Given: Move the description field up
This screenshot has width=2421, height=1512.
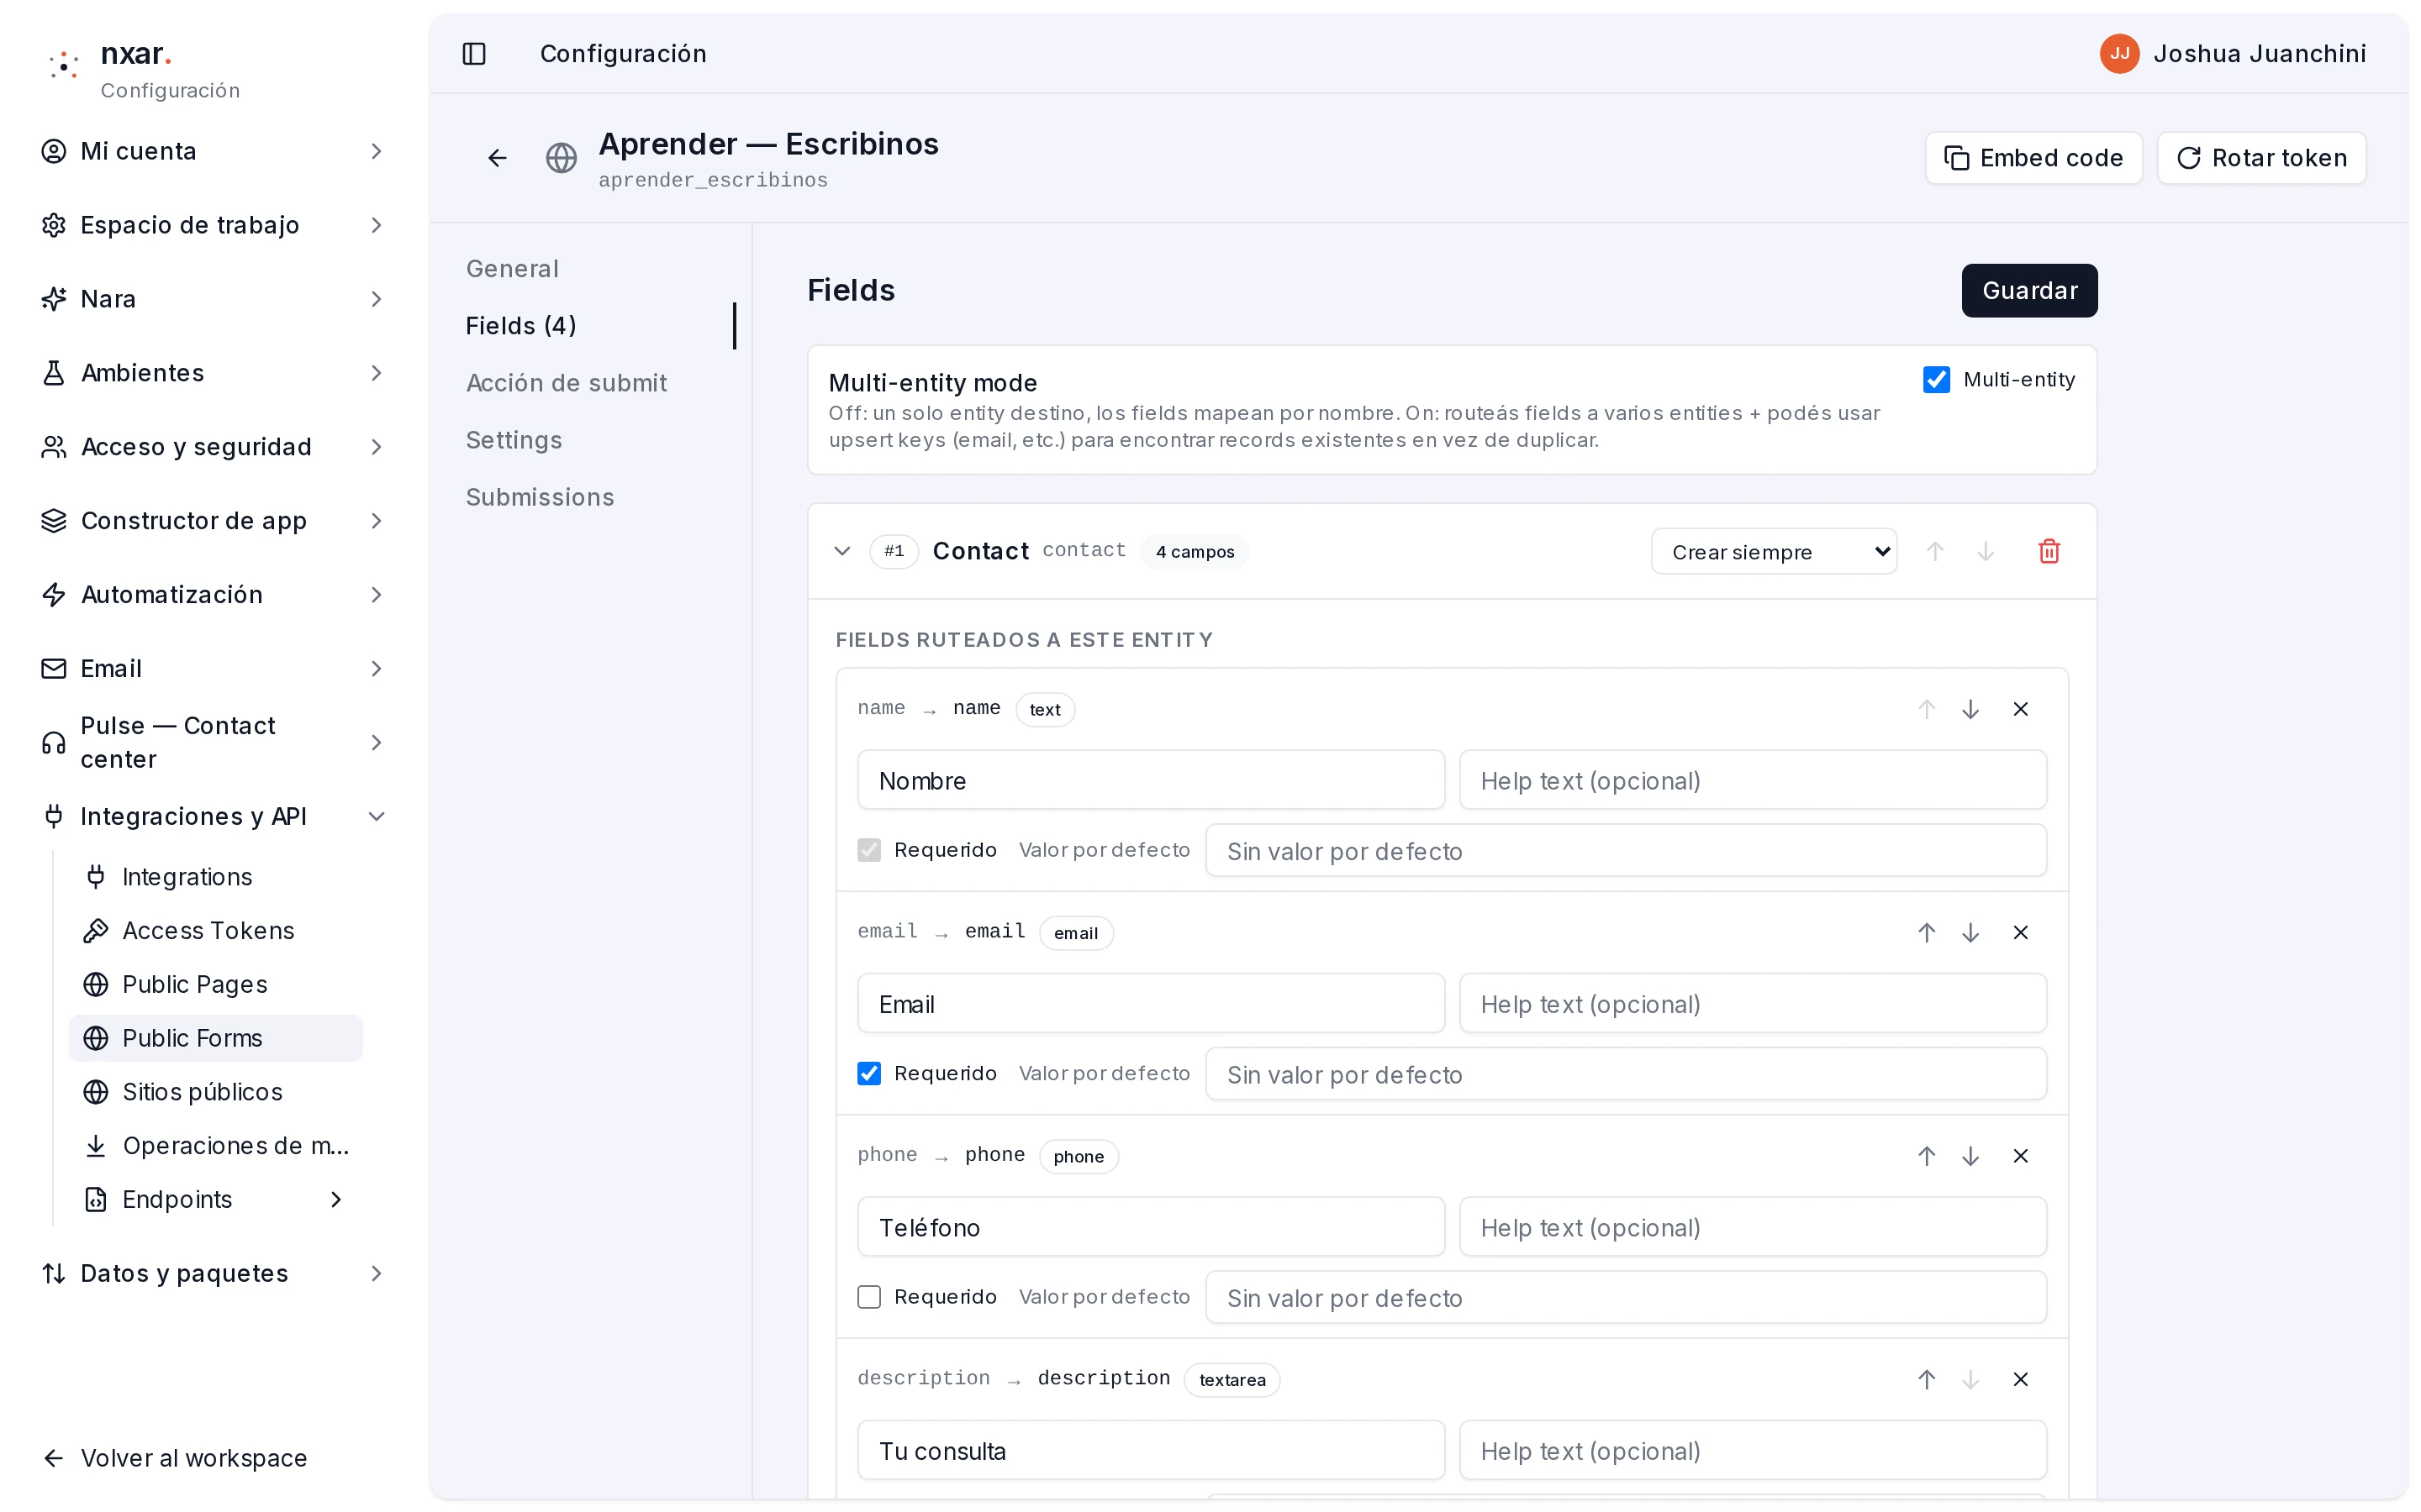Looking at the screenshot, I should click(x=1926, y=1379).
